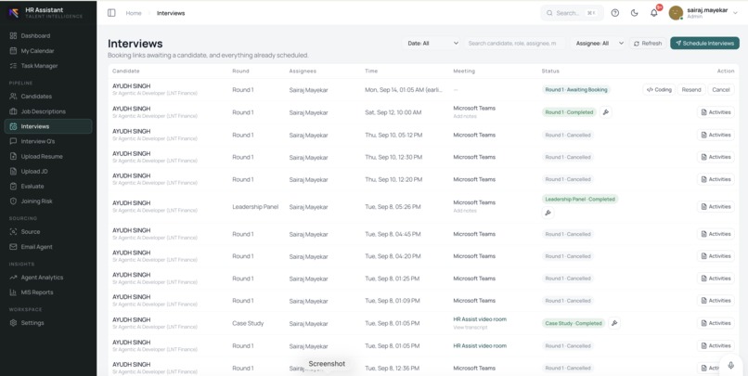Click the microphone voice button
Image resolution: width=748 pixels, height=376 pixels.
(x=730, y=366)
